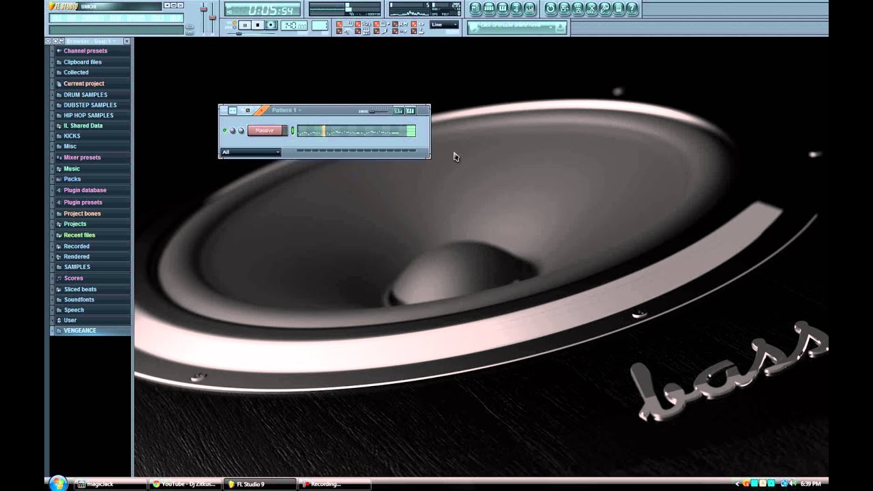Open the keyboard editor in step sequencer
This screenshot has width=873, height=491.
(x=411, y=110)
